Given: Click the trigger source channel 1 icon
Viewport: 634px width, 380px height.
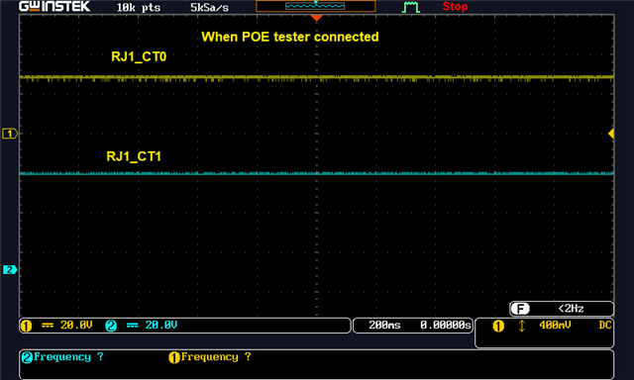Looking at the screenshot, I should [498, 326].
